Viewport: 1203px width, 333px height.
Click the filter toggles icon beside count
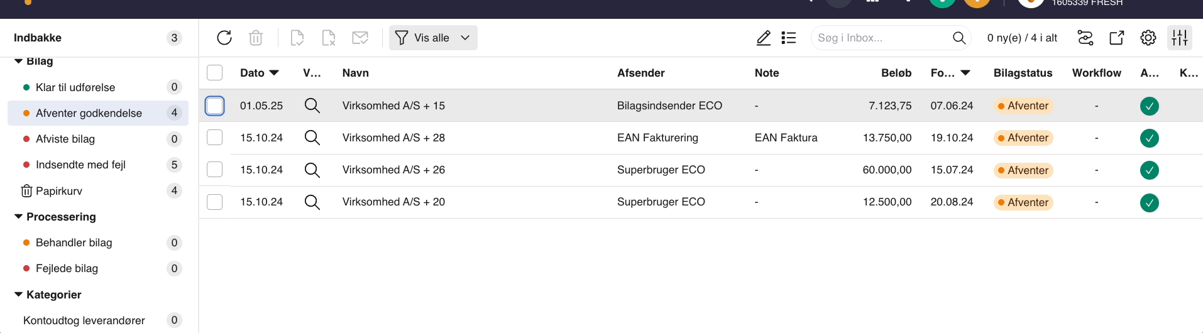point(1085,38)
